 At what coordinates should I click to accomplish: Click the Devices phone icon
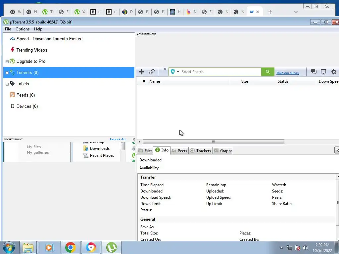point(13,106)
